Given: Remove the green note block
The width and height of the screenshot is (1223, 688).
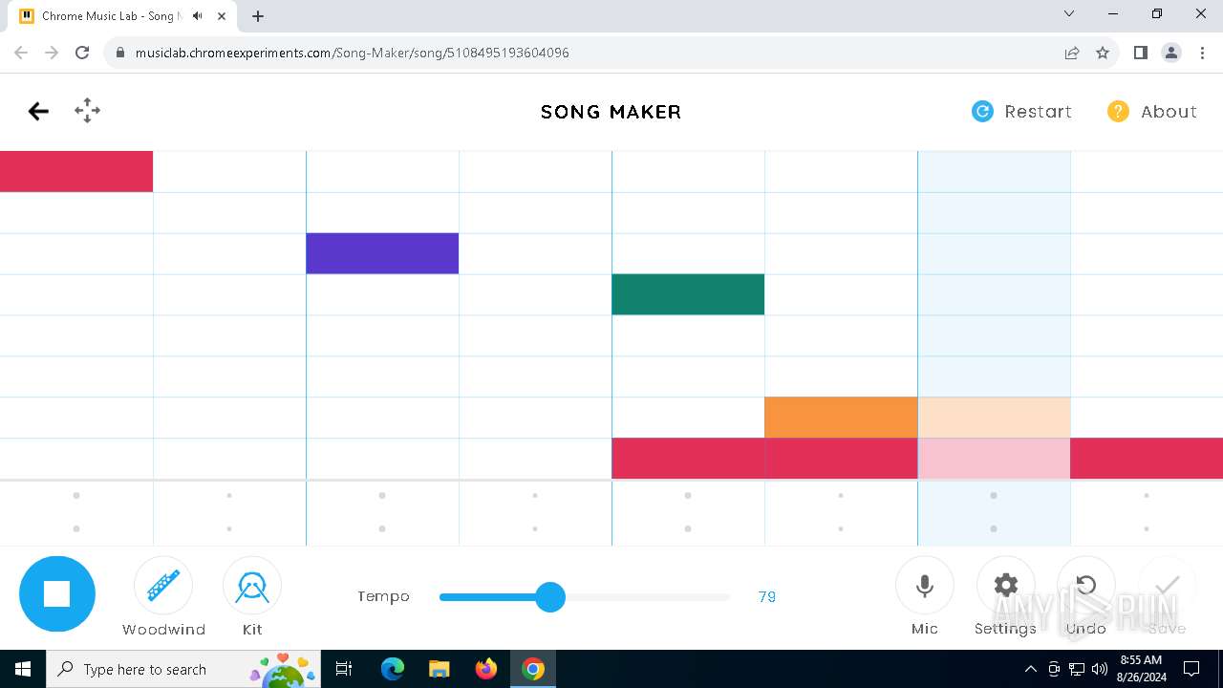Looking at the screenshot, I should [688, 294].
